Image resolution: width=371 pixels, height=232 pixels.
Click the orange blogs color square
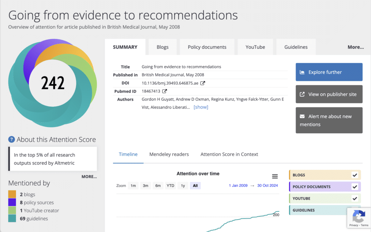(12, 194)
